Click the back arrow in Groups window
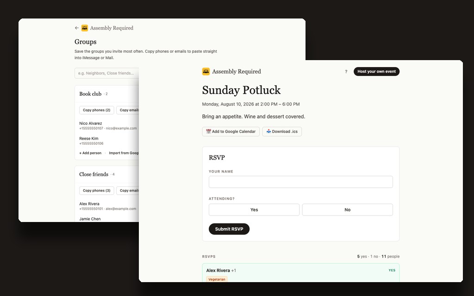Image resolution: width=474 pixels, height=296 pixels. point(77,28)
